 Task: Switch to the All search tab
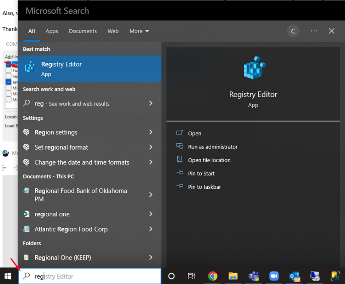31,31
